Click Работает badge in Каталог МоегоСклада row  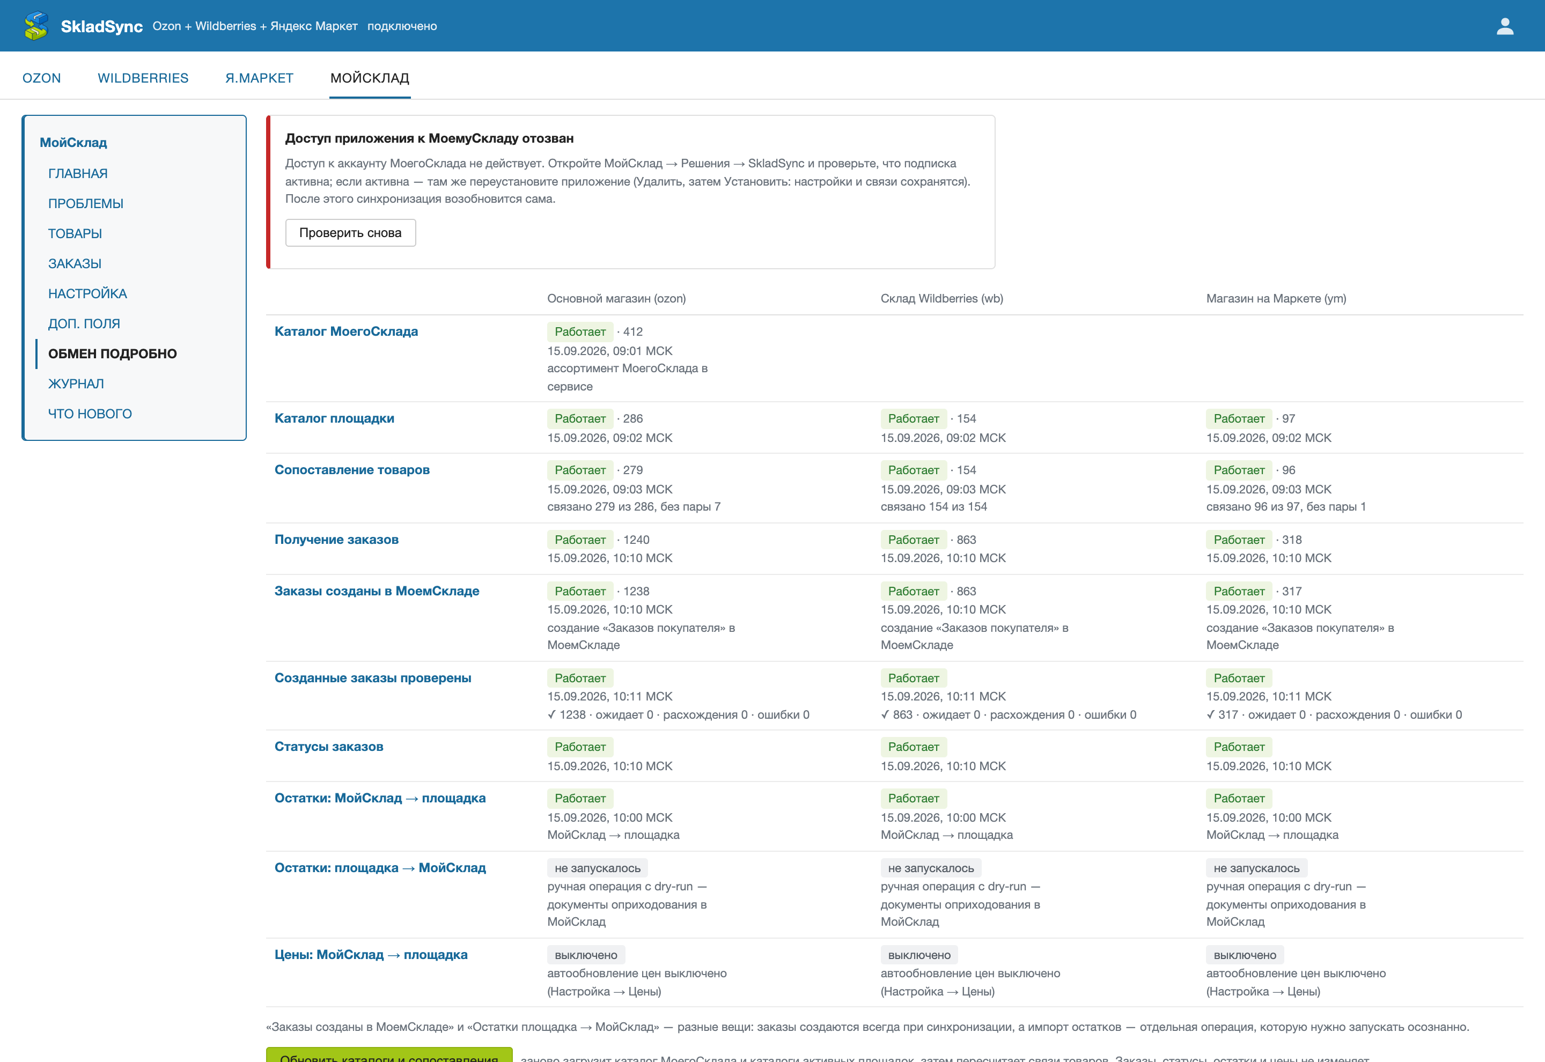click(x=579, y=331)
